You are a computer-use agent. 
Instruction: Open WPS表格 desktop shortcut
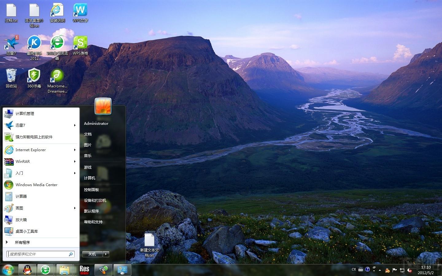(x=80, y=45)
